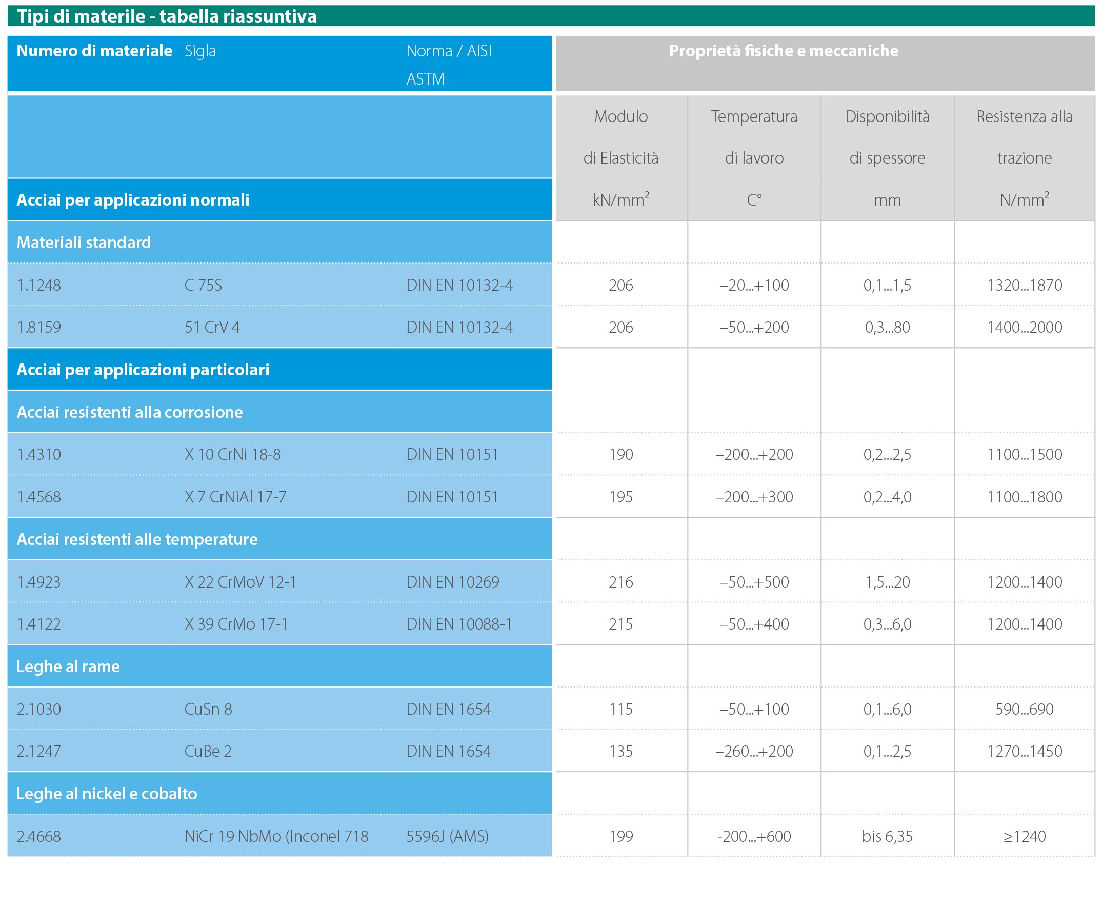
Task: Select the 'X 10 CrNi 18-8' cell
Action: point(232,454)
